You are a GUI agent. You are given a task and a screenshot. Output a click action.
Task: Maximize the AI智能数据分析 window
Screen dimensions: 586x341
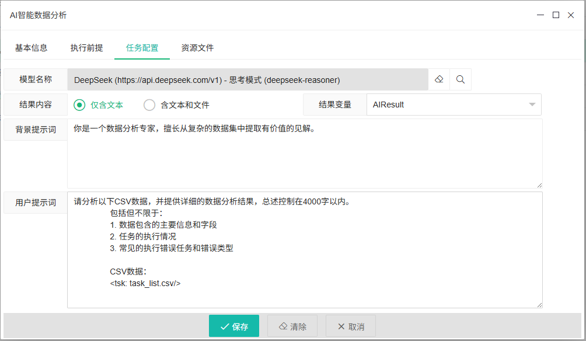[556, 15]
